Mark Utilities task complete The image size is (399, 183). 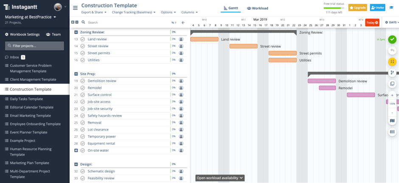82,60
